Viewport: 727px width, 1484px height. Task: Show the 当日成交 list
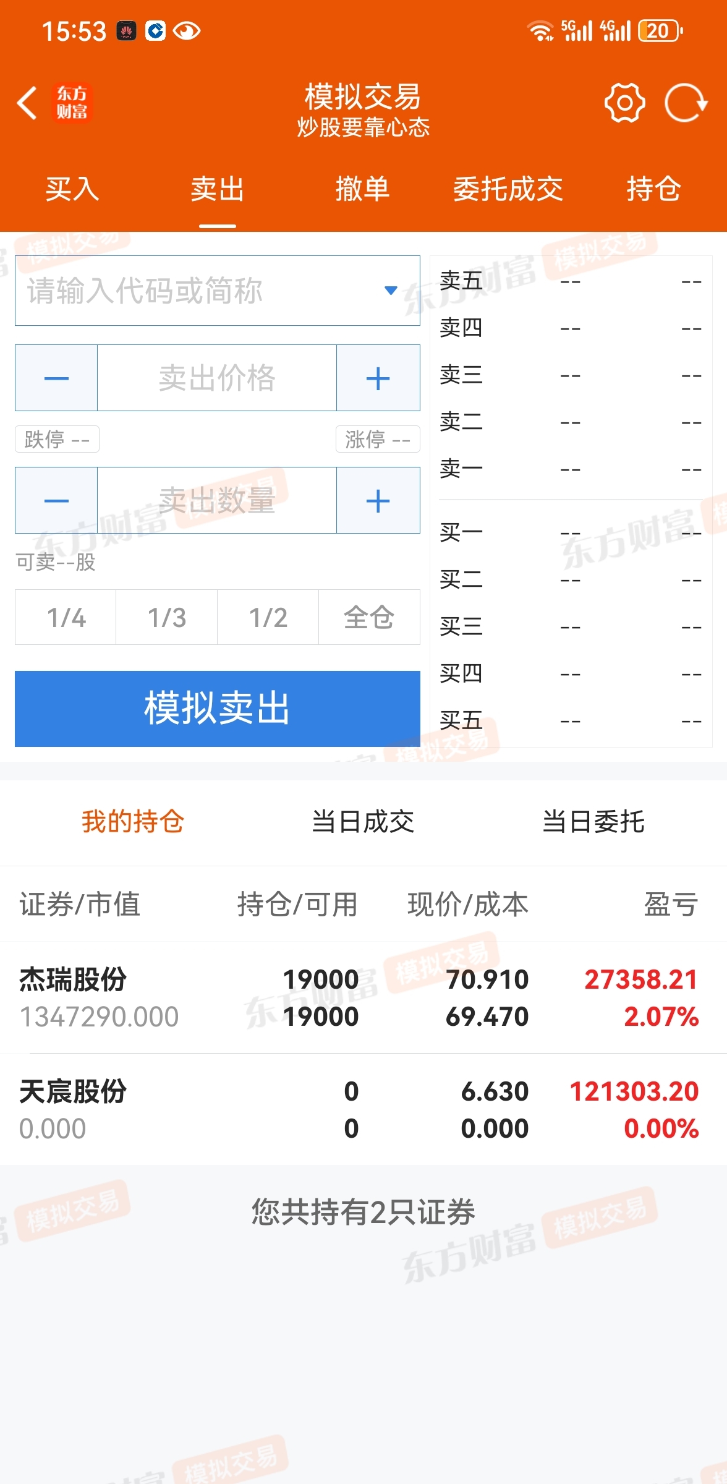(363, 822)
